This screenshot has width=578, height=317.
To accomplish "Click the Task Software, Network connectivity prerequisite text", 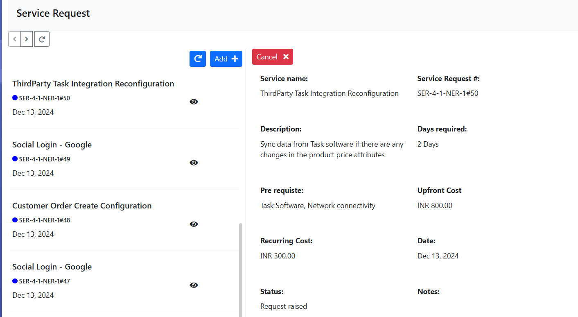I will pyautogui.click(x=318, y=206).
